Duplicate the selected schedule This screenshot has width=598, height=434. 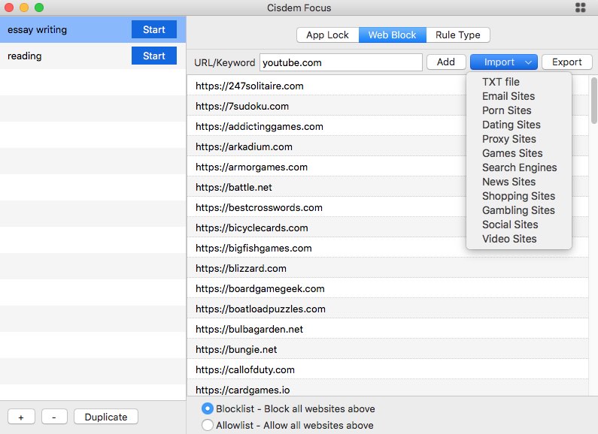(105, 417)
